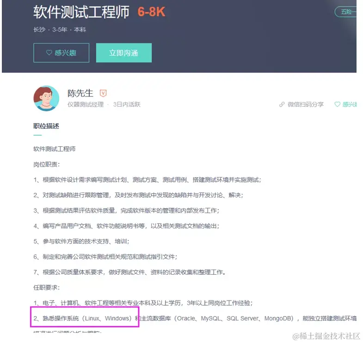Click the 职位描述 section heading
This screenshot has height=343, width=363.
(46, 126)
